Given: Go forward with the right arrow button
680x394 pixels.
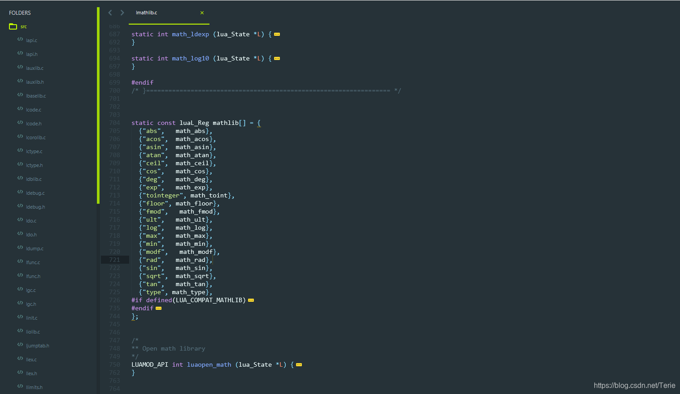Looking at the screenshot, I should (x=122, y=13).
